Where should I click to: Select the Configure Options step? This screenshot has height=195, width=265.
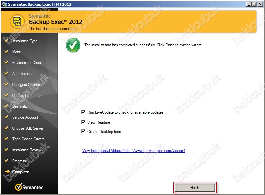point(26,85)
